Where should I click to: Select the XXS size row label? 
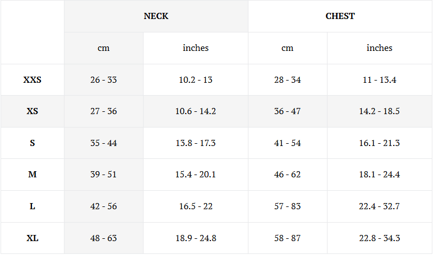point(33,80)
